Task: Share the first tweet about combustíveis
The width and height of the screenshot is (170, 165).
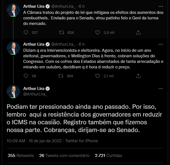Action: tap(138, 32)
